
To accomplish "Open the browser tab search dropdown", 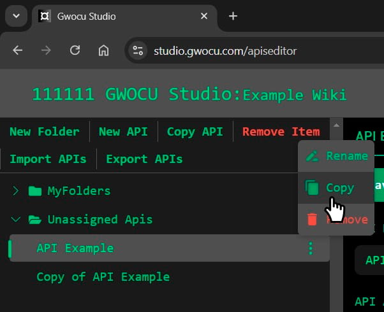I will 16,16.
